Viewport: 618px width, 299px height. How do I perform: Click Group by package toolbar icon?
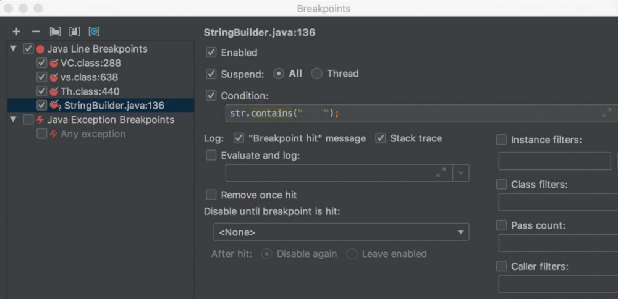pyautogui.click(x=56, y=32)
